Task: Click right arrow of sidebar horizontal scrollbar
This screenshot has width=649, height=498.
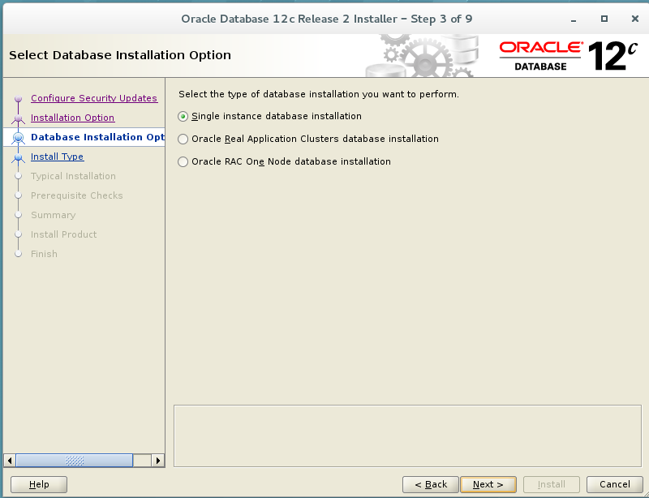Action: coord(157,461)
